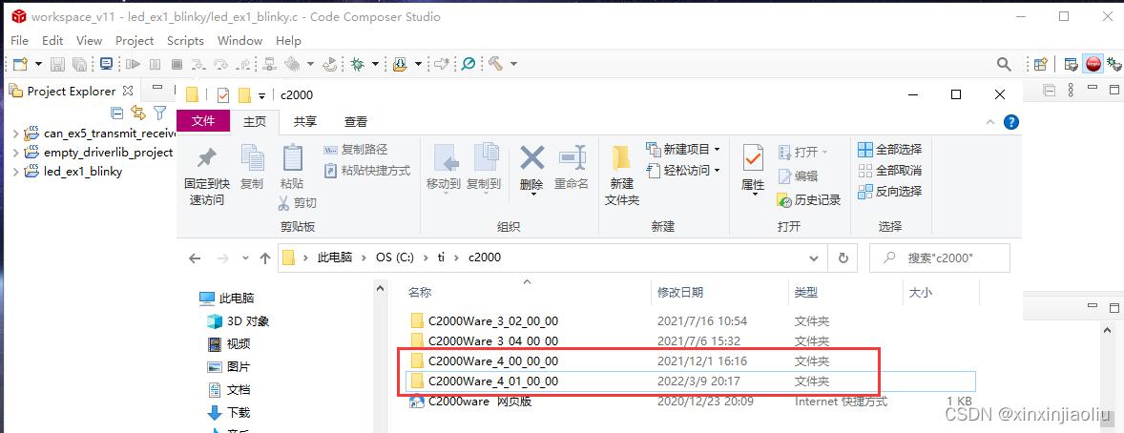Switch to the 共享 ribbon tab
Image resolution: width=1124 pixels, height=433 pixels.
(x=305, y=122)
